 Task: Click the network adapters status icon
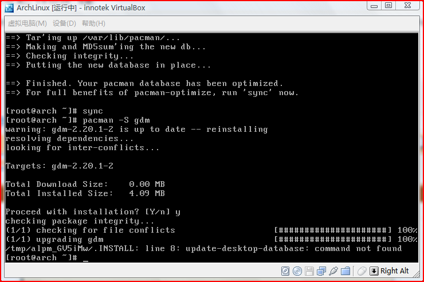[x=321, y=271]
